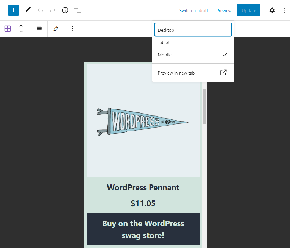Image resolution: width=290 pixels, height=248 pixels.
Task: Switch the post to draft
Action: (194, 10)
